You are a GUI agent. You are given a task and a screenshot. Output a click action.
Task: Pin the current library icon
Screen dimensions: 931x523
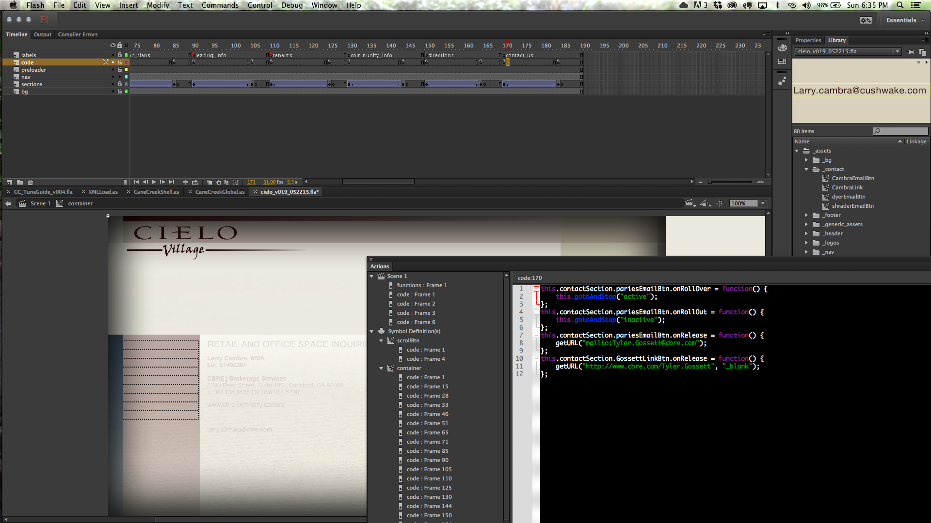tap(910, 52)
